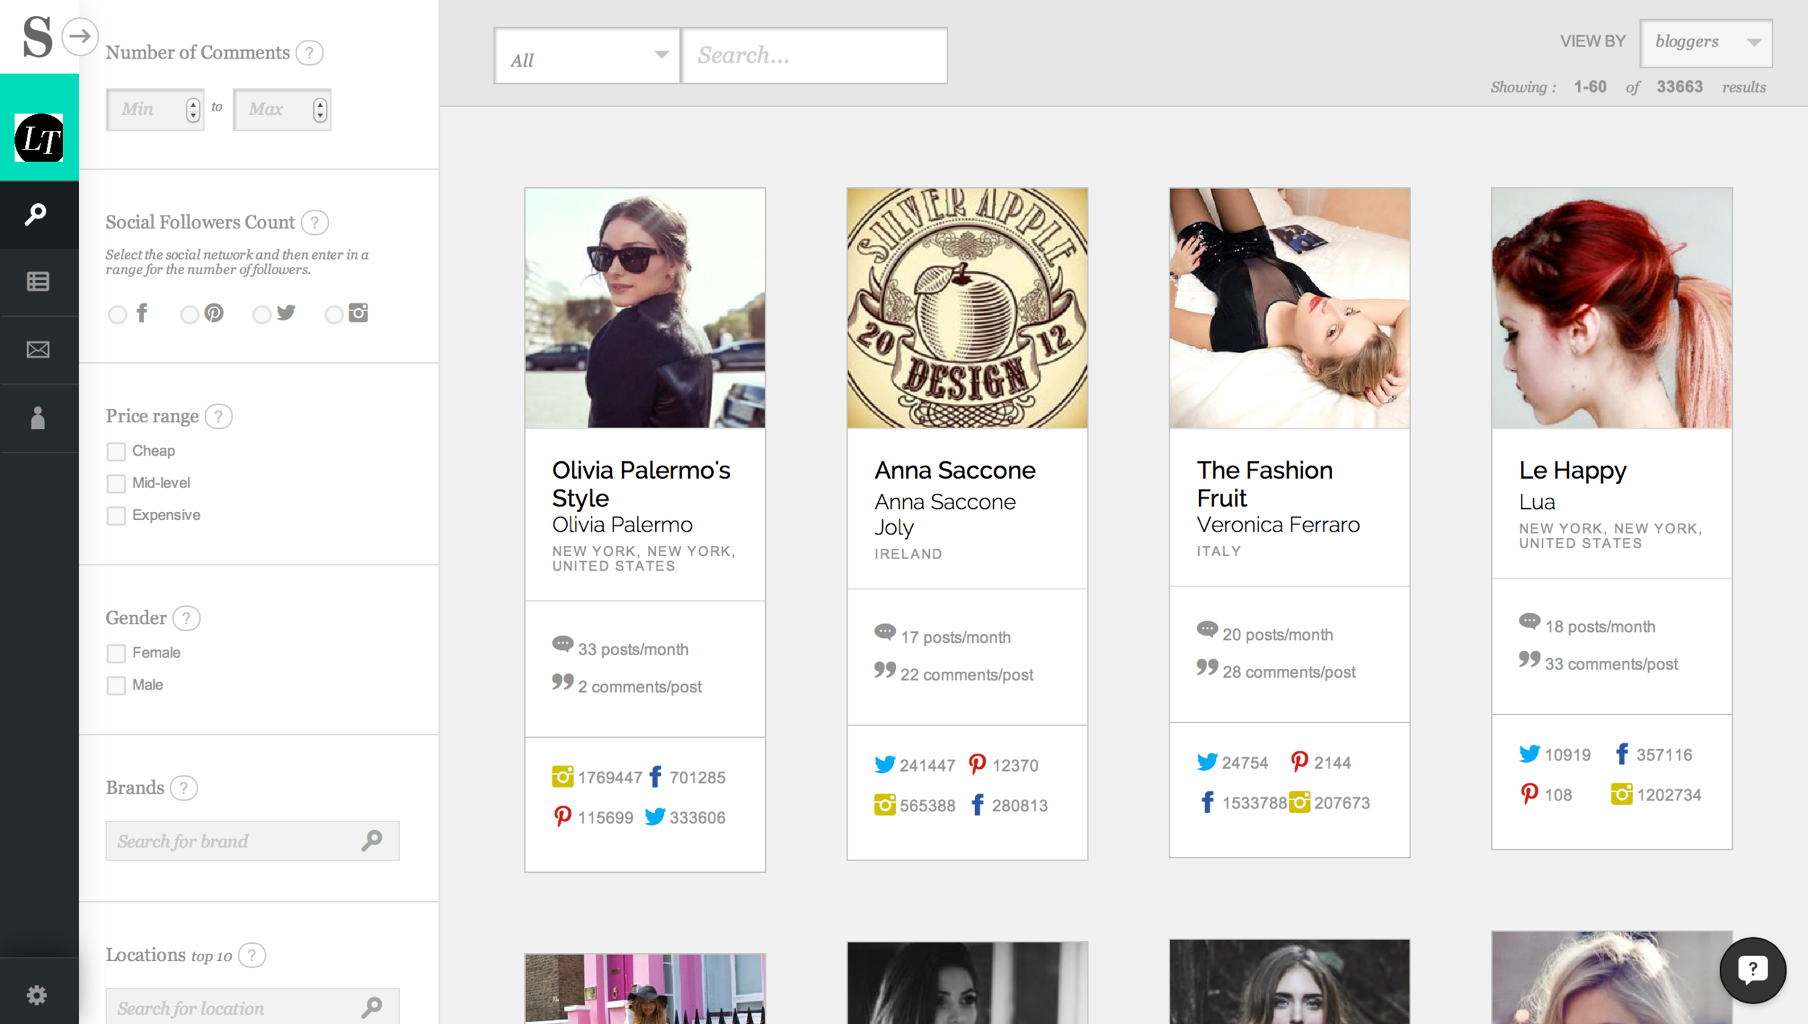The width and height of the screenshot is (1808, 1024).
Task: Click the S logo in top corner
Action: click(x=38, y=36)
